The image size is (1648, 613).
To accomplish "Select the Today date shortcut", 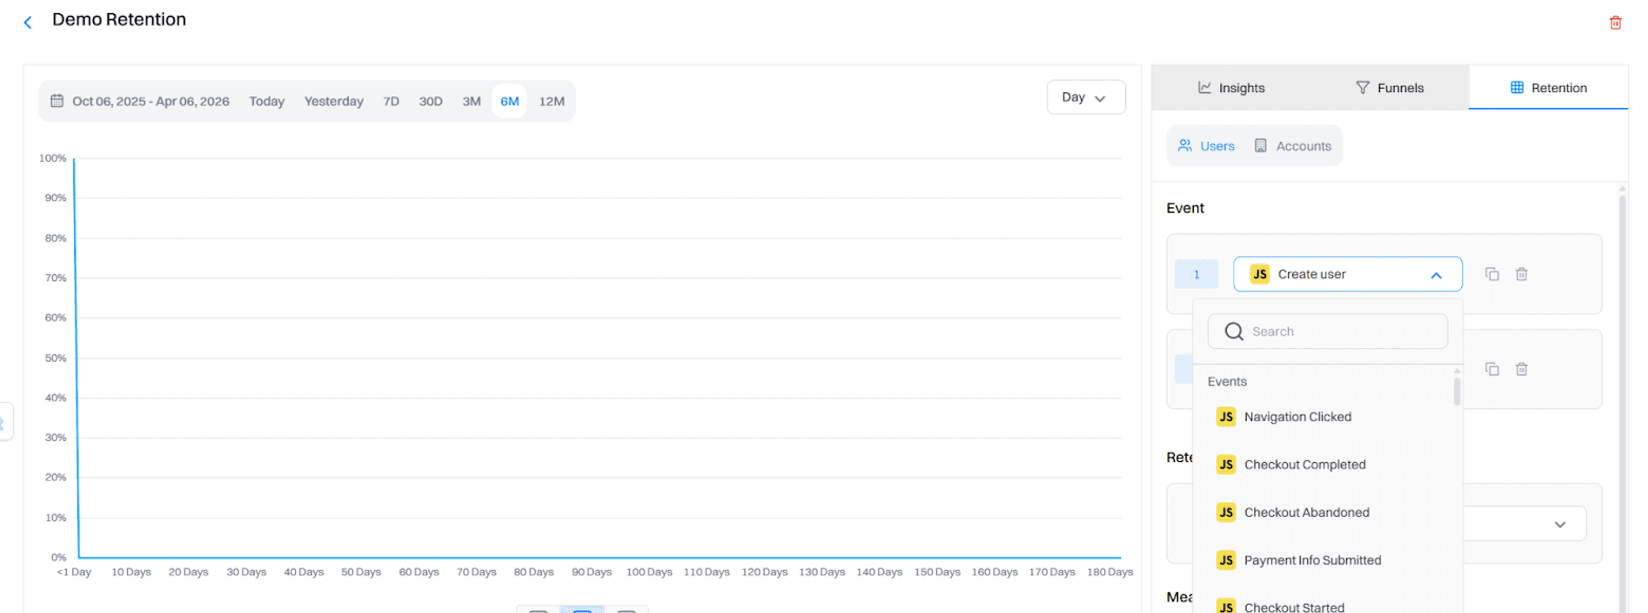I will pyautogui.click(x=267, y=100).
